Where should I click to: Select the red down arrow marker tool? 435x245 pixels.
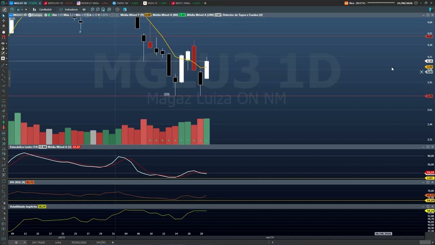[x=3, y=128]
